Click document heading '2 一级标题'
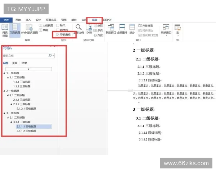 click(144, 50)
